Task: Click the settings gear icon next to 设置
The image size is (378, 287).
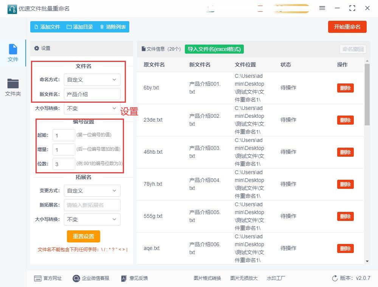Action: pyautogui.click(x=37, y=48)
